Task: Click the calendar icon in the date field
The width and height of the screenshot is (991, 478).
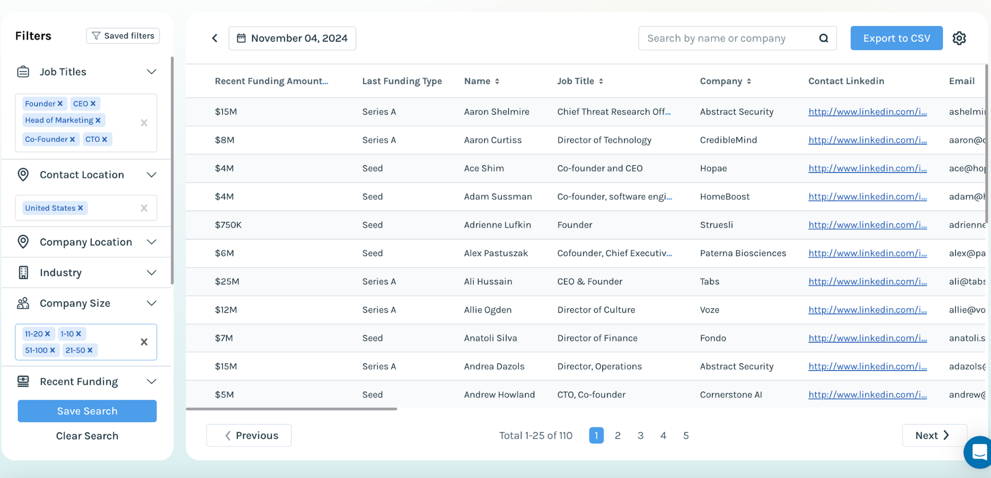Action: click(x=241, y=38)
